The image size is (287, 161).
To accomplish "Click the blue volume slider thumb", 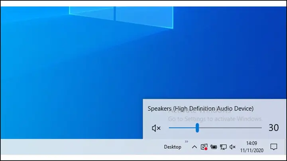I will [x=197, y=128].
